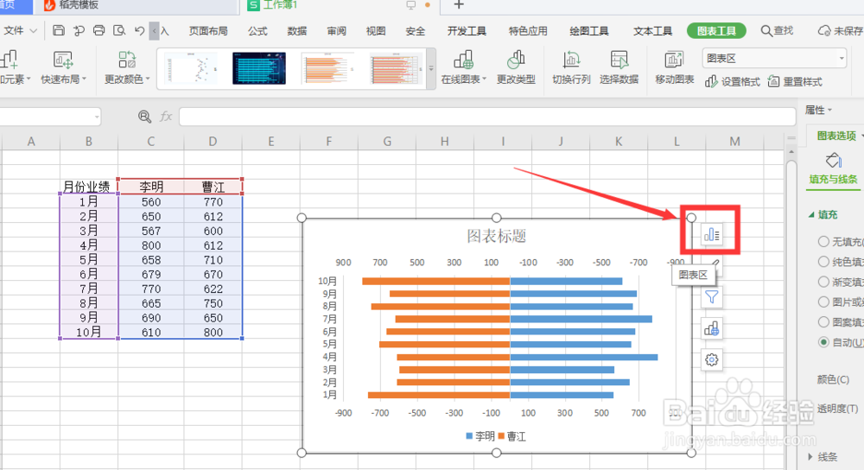Select Solid Fill (纯色填充) radio option
This screenshot has height=470, width=864.
coord(823,261)
